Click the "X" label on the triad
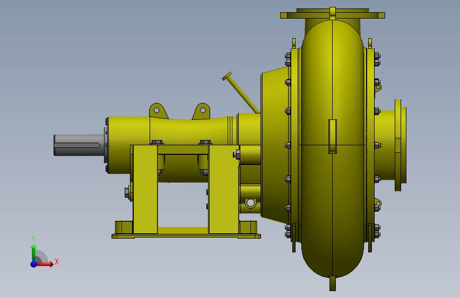Screen dimensions: 460x298 pos(57,261)
